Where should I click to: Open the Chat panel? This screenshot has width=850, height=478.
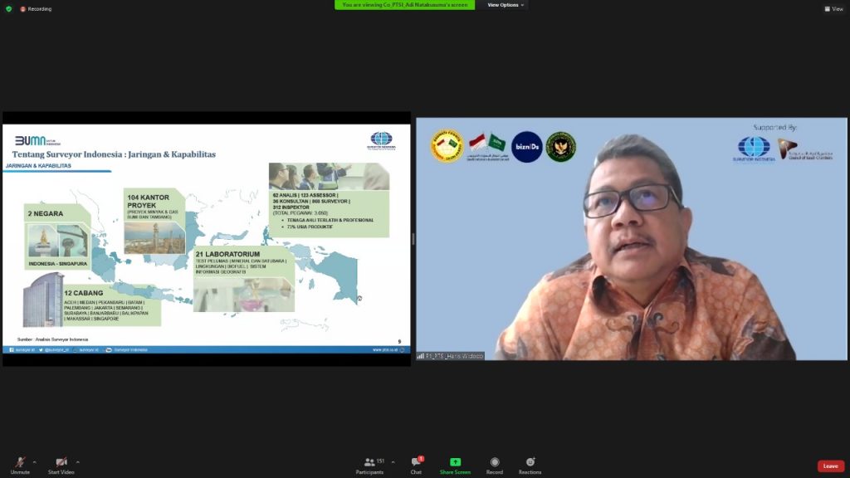point(417,465)
